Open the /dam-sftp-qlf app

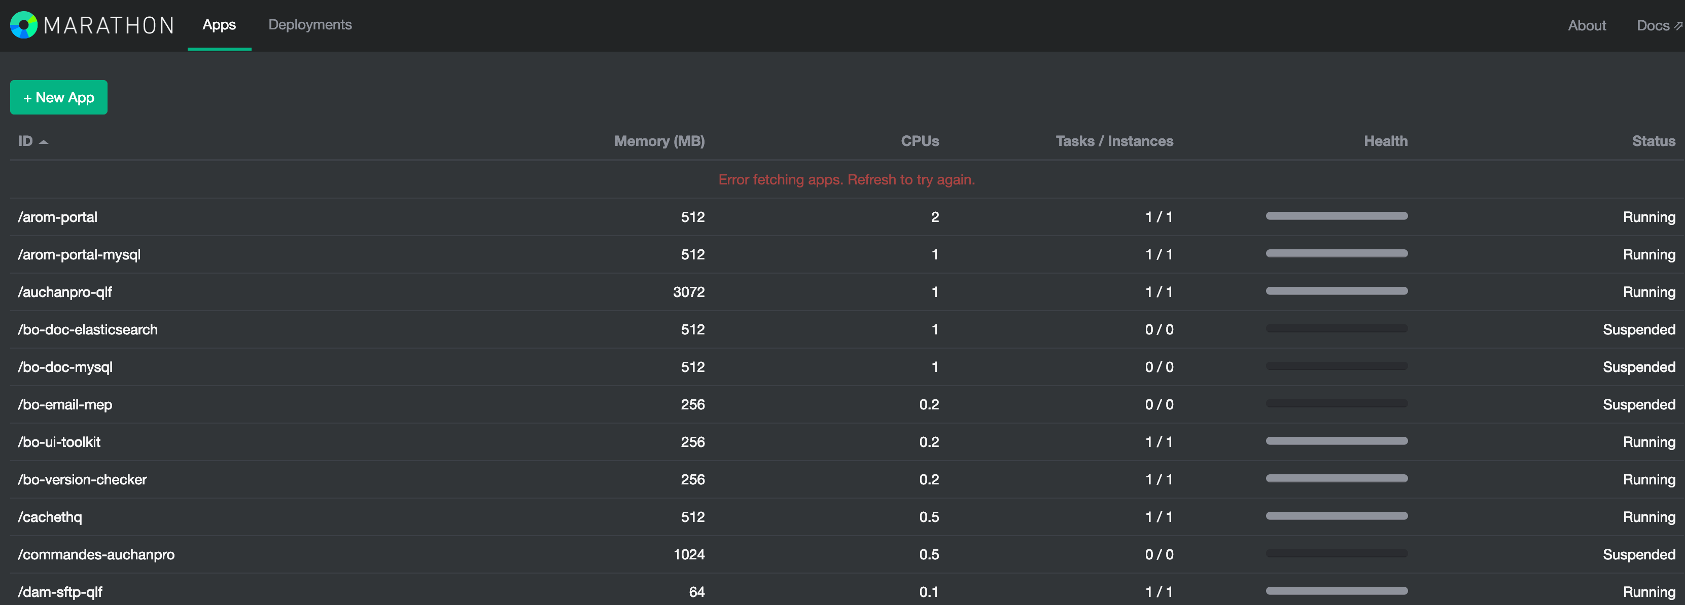[x=59, y=592]
